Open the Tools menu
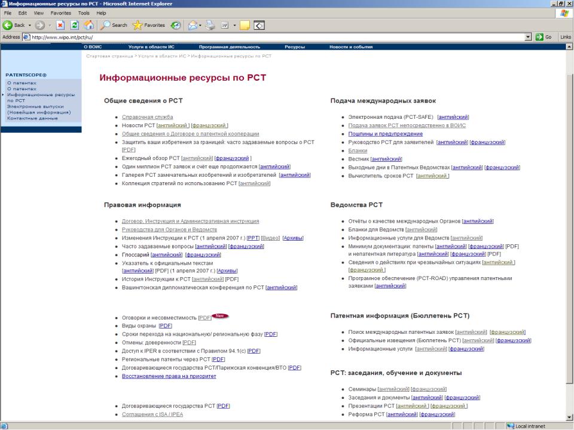This screenshot has height=430, width=574. tap(84, 13)
